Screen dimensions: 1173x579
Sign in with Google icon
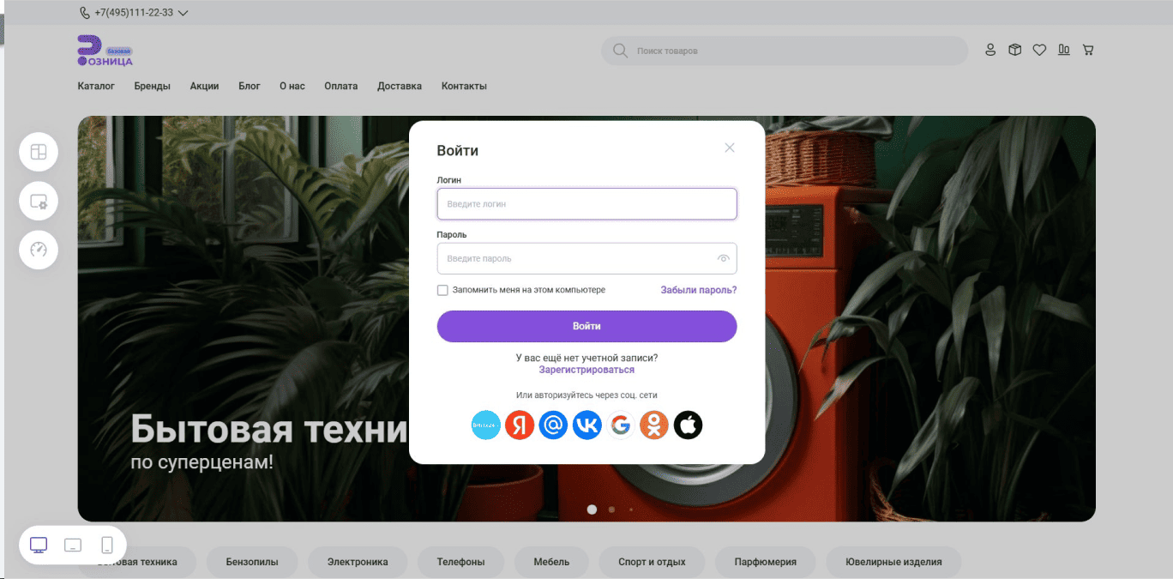(621, 425)
